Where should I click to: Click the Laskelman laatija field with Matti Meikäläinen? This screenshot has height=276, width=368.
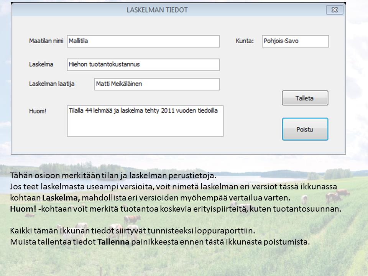tap(157, 84)
